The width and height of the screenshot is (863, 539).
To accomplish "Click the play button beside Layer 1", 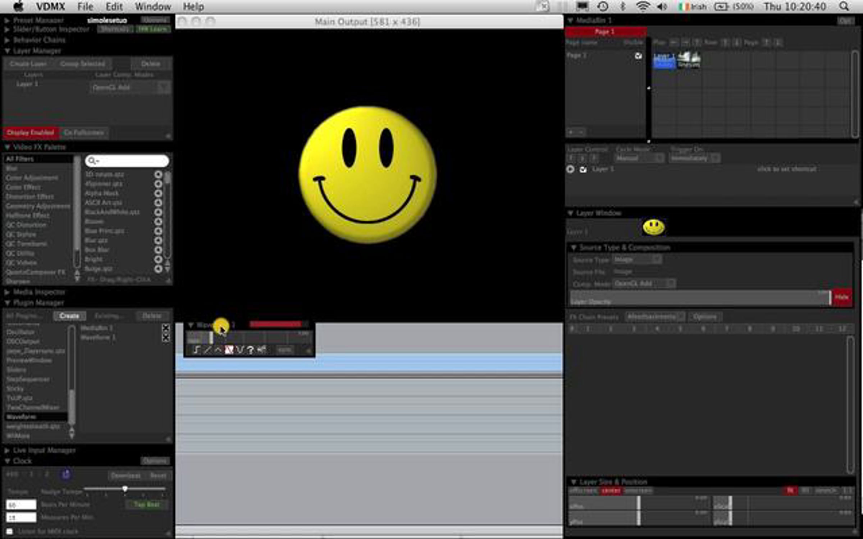I will click(x=570, y=169).
